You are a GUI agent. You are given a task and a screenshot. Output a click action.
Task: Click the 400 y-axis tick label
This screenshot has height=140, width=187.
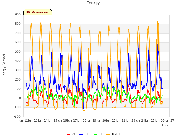18,61
